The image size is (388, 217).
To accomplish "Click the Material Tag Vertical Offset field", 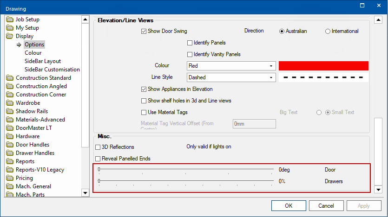I will (254, 124).
